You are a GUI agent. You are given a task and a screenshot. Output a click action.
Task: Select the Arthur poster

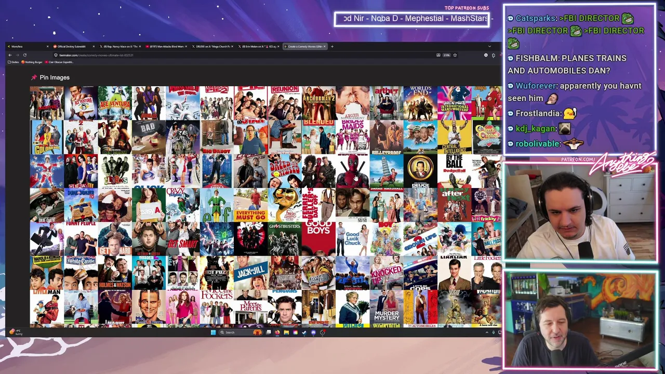(x=386, y=103)
